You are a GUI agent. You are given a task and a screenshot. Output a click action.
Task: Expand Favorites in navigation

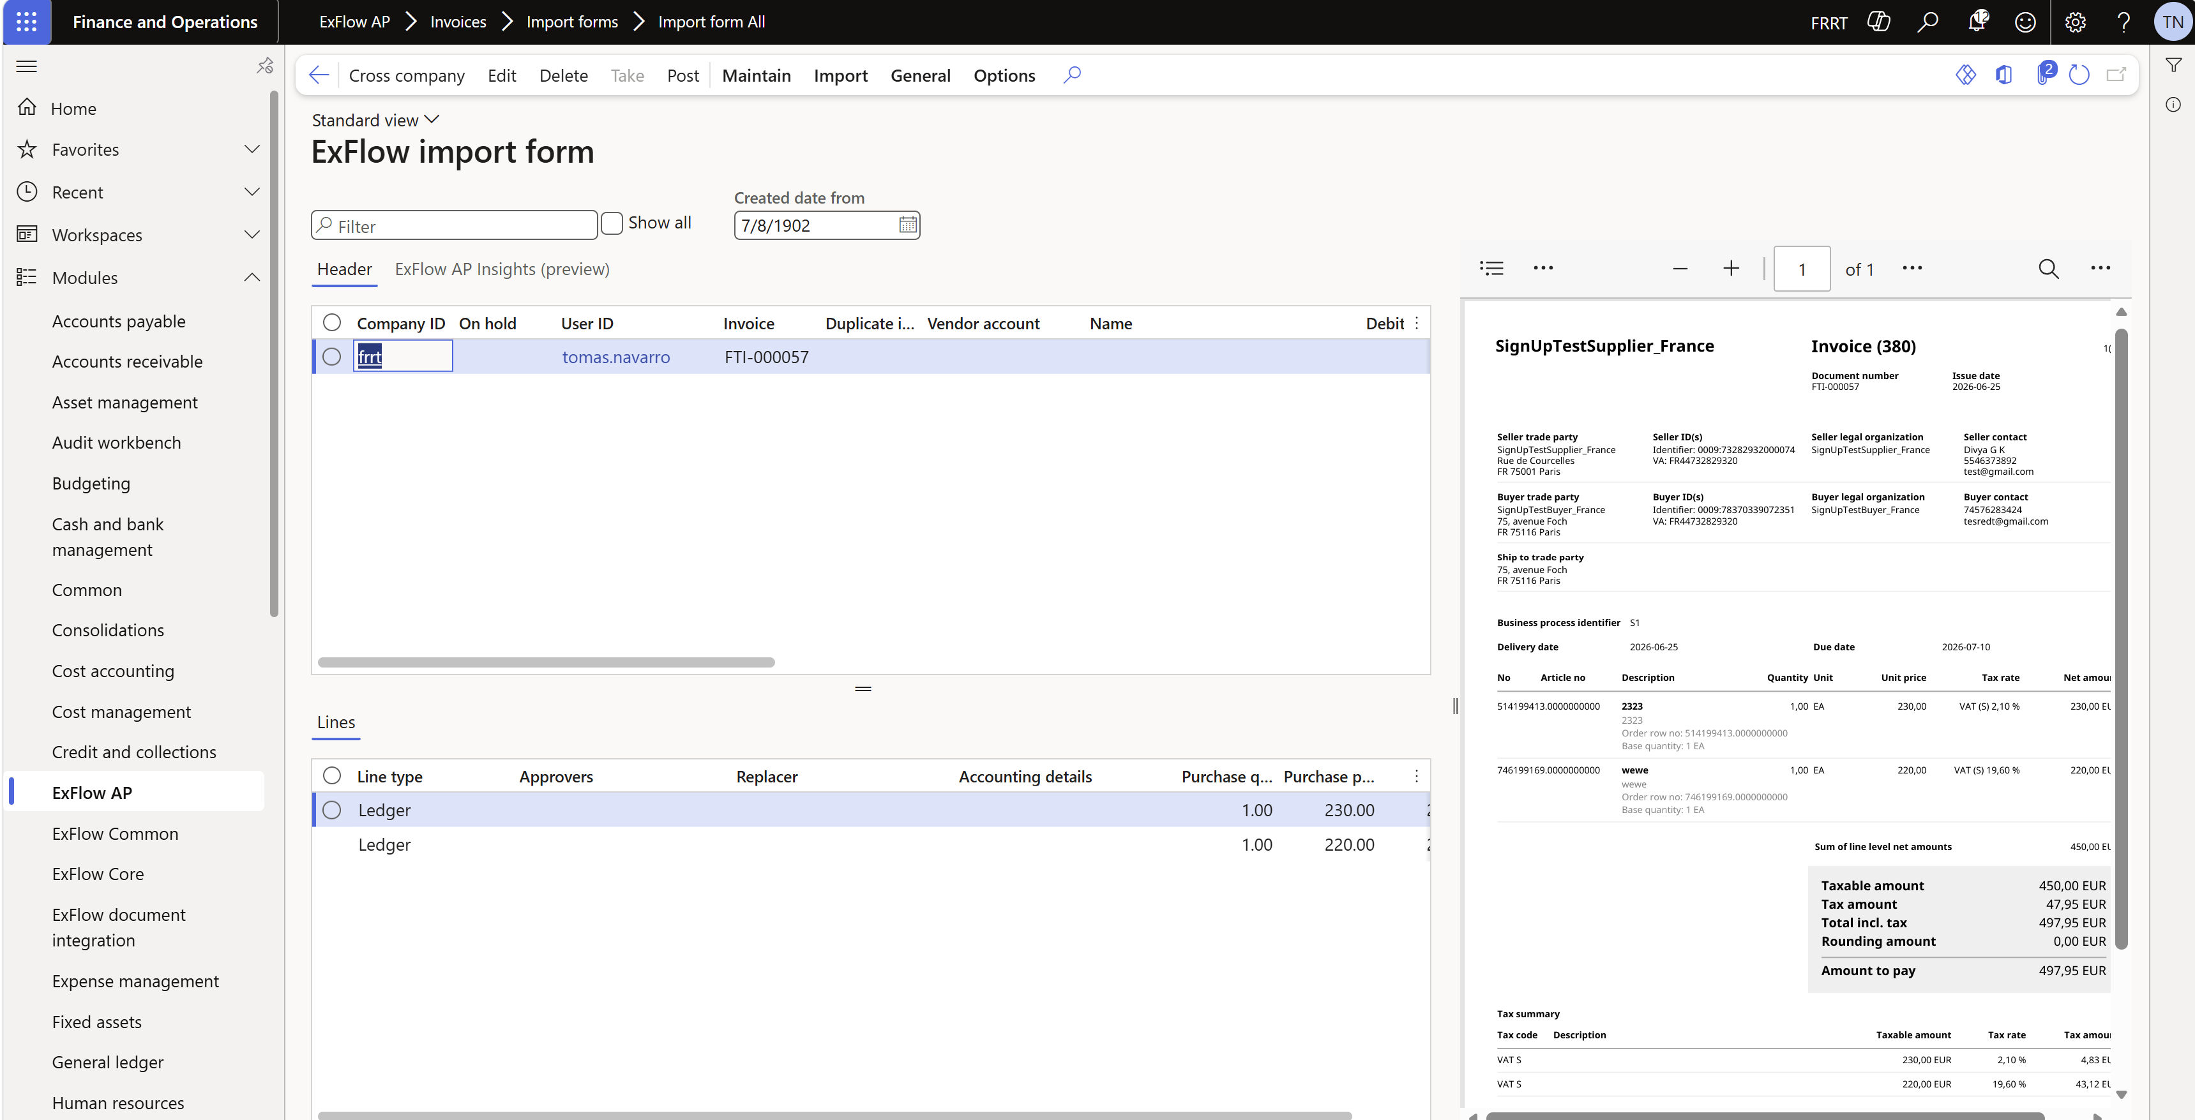[252, 149]
